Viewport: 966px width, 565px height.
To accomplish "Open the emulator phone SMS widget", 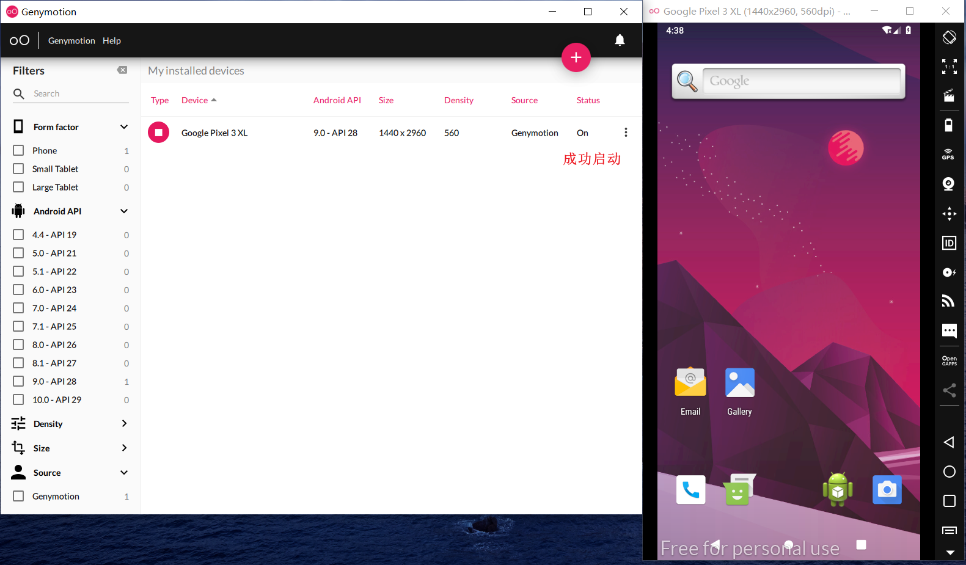I will pos(949,331).
